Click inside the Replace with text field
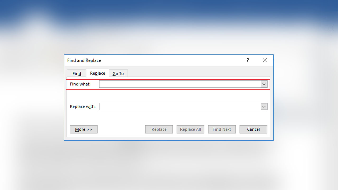Screen dimensions: 338x190 [180, 107]
